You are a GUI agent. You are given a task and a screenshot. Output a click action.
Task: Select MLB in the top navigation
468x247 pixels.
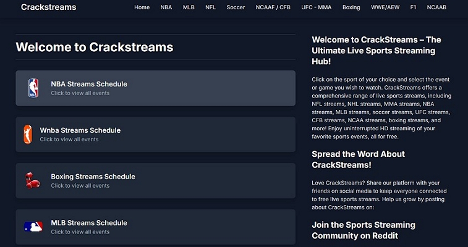point(189,7)
